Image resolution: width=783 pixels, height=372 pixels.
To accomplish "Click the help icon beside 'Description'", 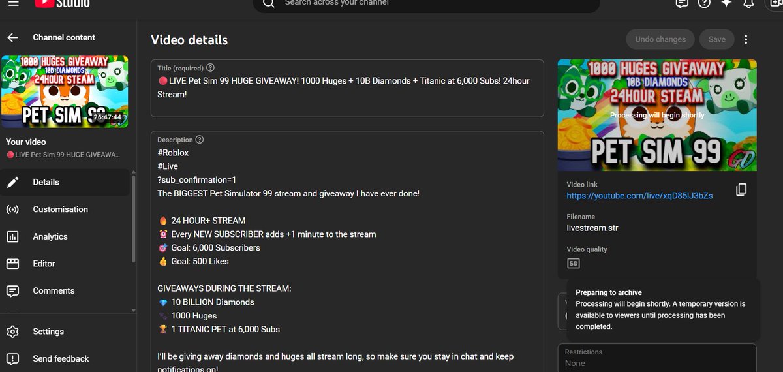I will click(x=200, y=140).
